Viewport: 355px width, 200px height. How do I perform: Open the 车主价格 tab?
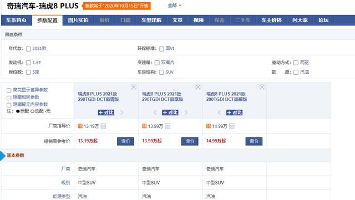(271, 20)
